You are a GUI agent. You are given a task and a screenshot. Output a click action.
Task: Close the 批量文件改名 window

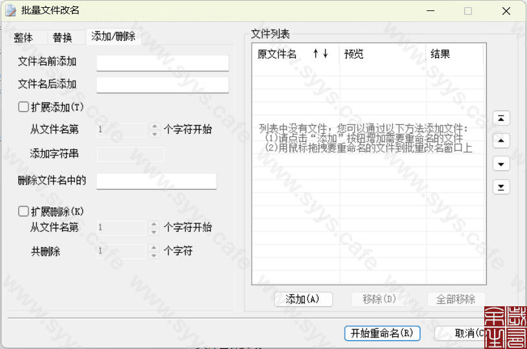506,11
